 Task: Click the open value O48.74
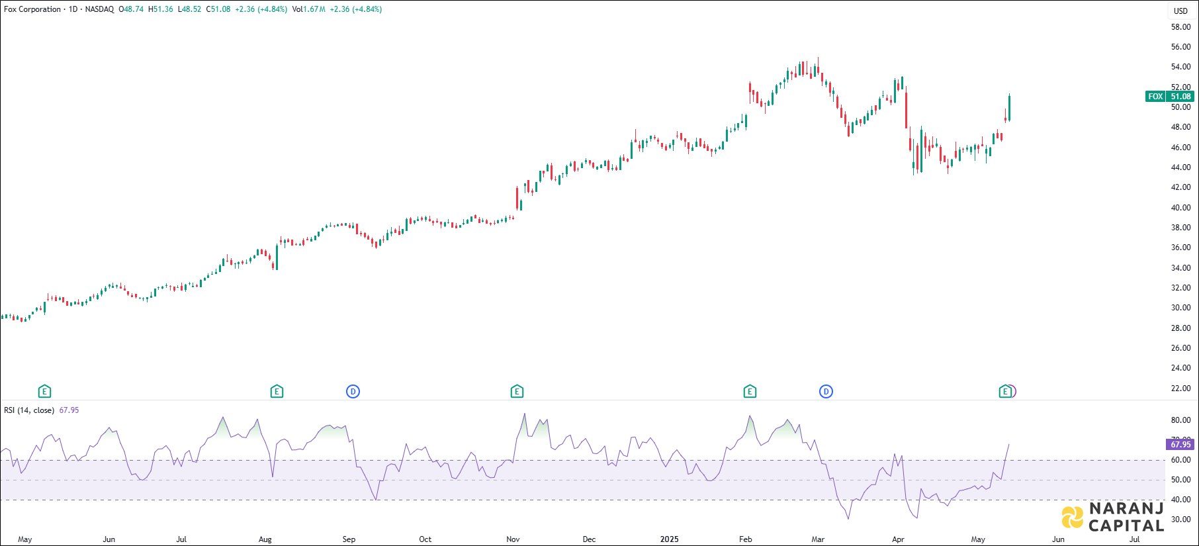click(131, 9)
